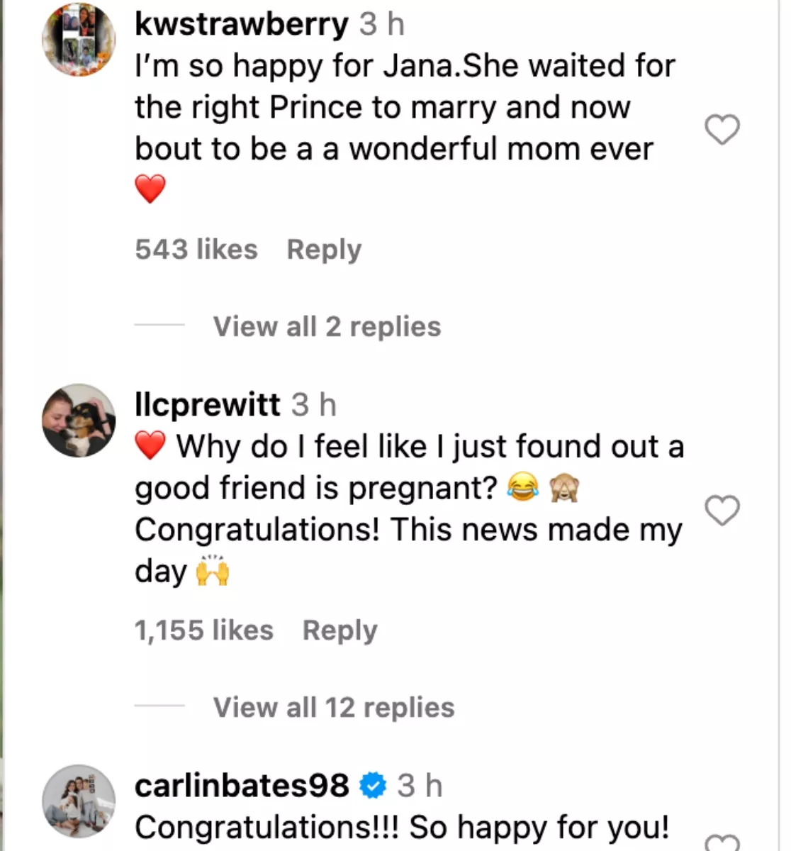This screenshot has height=851, width=791.
Task: Open llcprewitt's profile picture with dog
Action: point(79,421)
